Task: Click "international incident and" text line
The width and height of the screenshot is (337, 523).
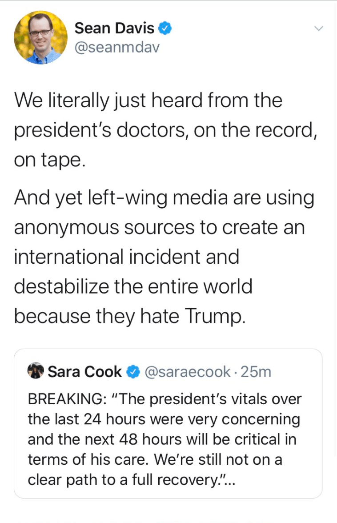Action: click(127, 257)
